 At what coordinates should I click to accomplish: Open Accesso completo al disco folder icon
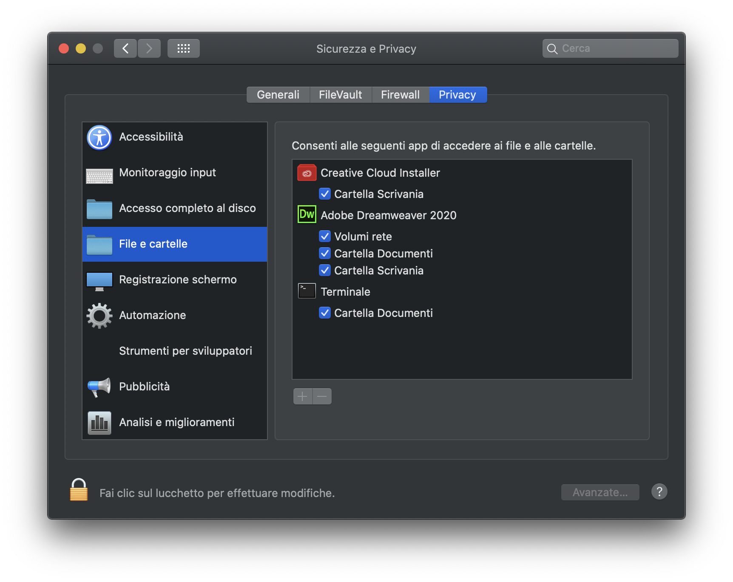click(99, 209)
